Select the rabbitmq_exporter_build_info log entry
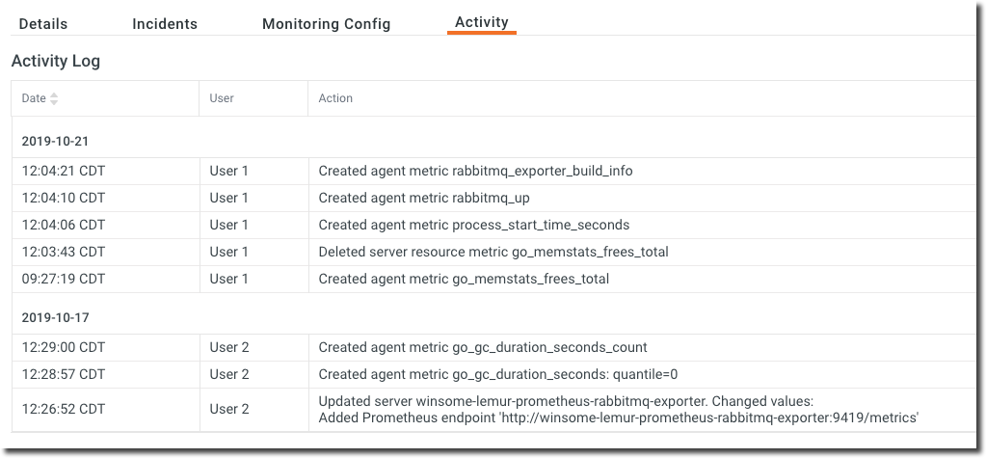This screenshot has width=986, height=458. tap(475, 171)
